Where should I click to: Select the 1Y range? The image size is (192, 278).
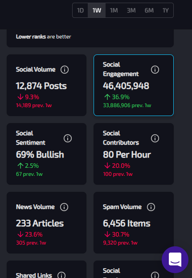tap(166, 10)
